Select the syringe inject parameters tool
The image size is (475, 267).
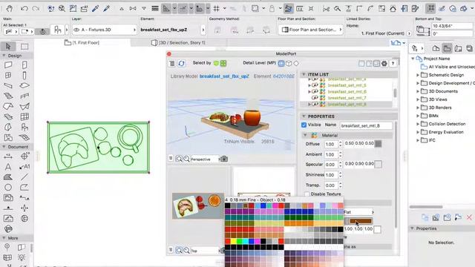click(107, 8)
